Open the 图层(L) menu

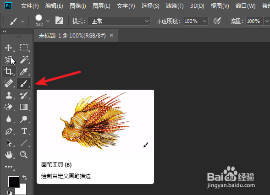coord(101,6)
